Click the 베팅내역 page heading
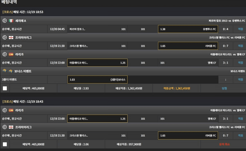The image size is (246, 151). pyautogui.click(x=9, y=2)
